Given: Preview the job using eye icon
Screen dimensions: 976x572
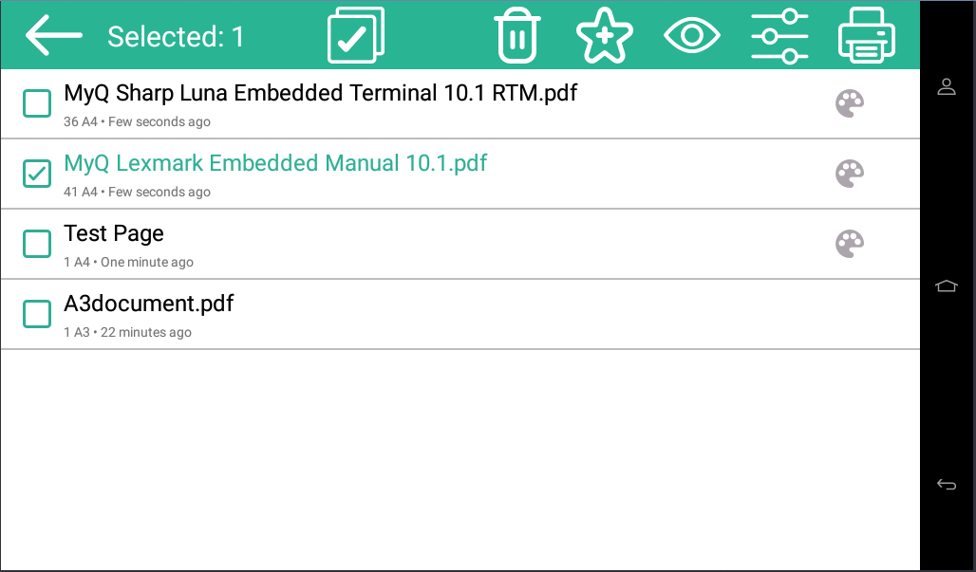Looking at the screenshot, I should point(692,36).
